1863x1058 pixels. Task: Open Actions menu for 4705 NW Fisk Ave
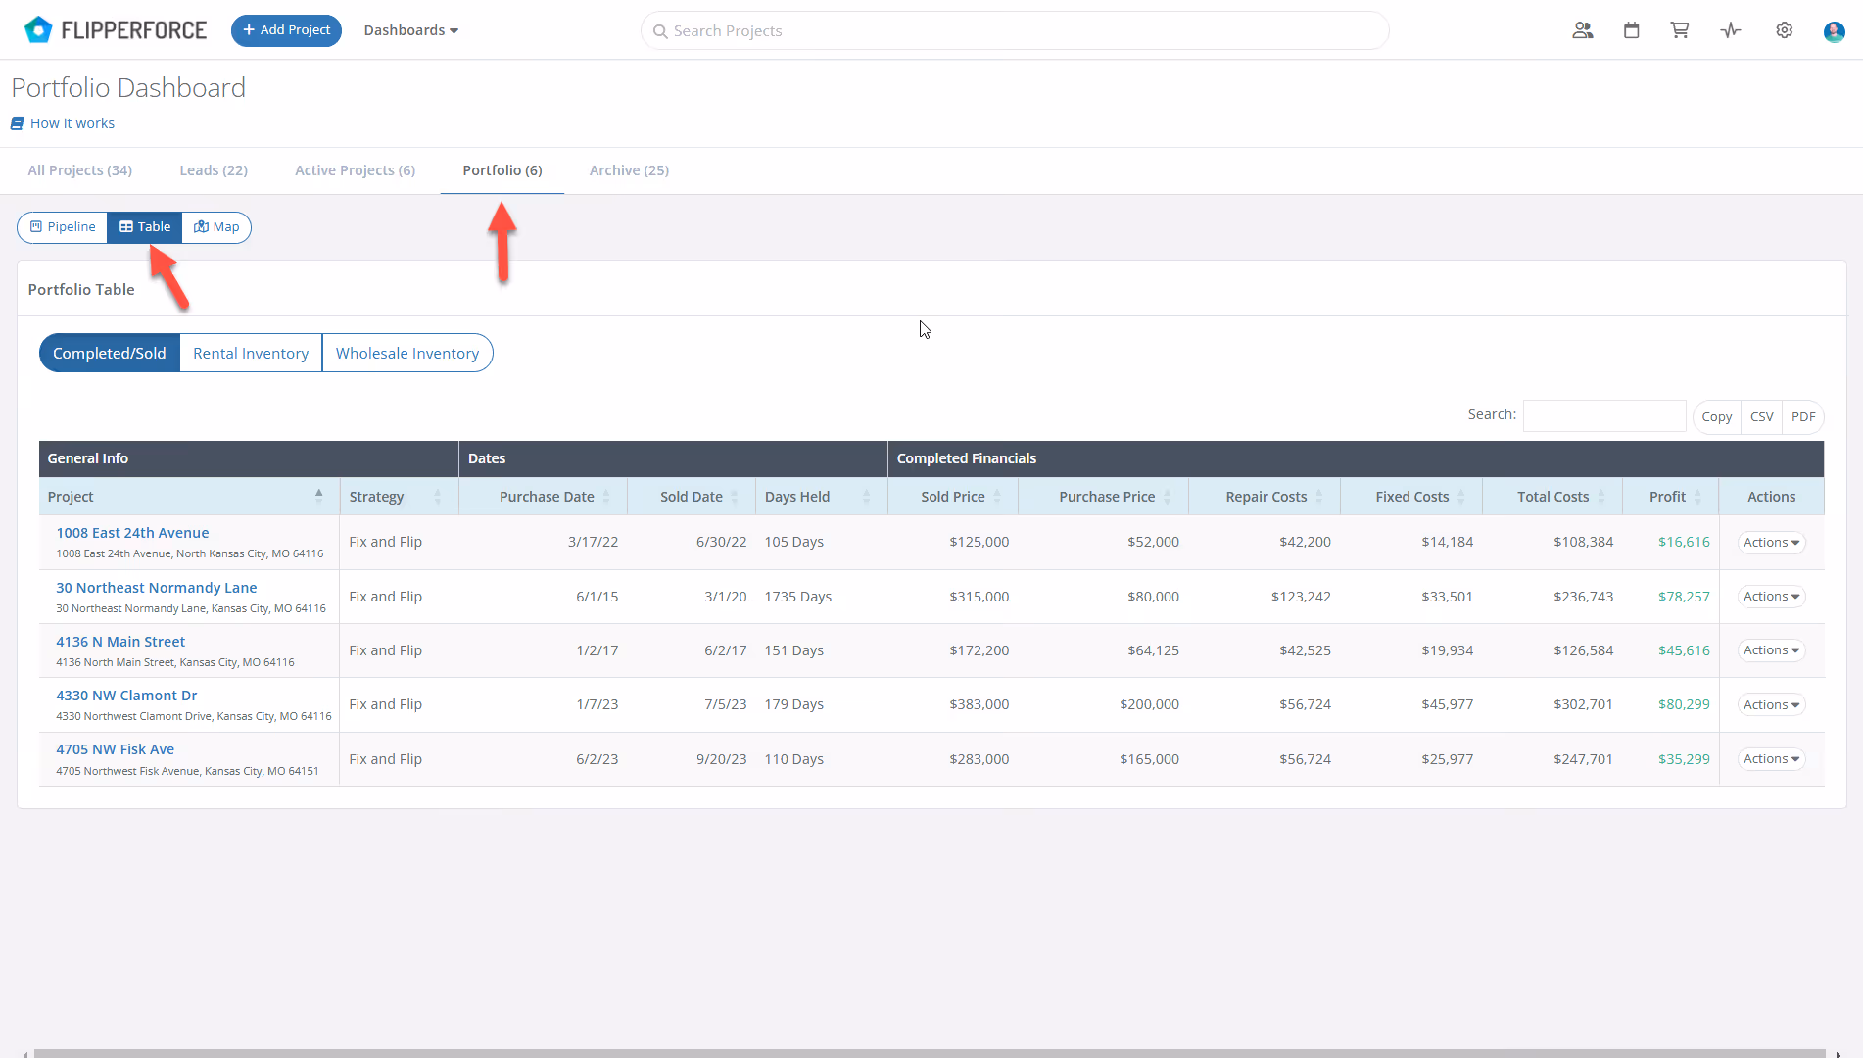(1771, 759)
